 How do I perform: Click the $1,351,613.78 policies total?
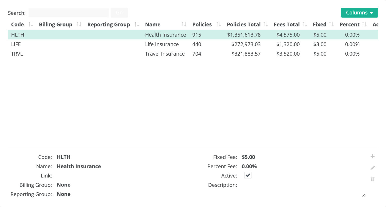(x=244, y=35)
